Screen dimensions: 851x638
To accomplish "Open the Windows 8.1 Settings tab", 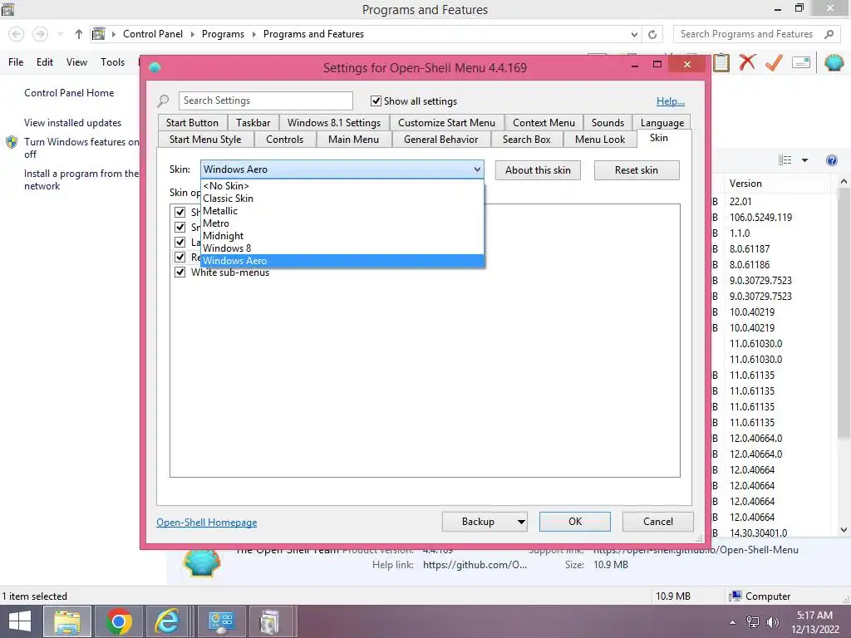I will point(334,123).
